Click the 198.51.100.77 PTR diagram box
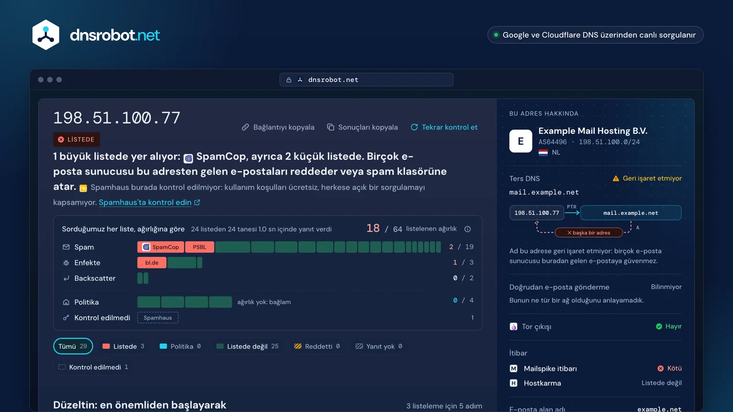733x412 pixels. coord(537,213)
